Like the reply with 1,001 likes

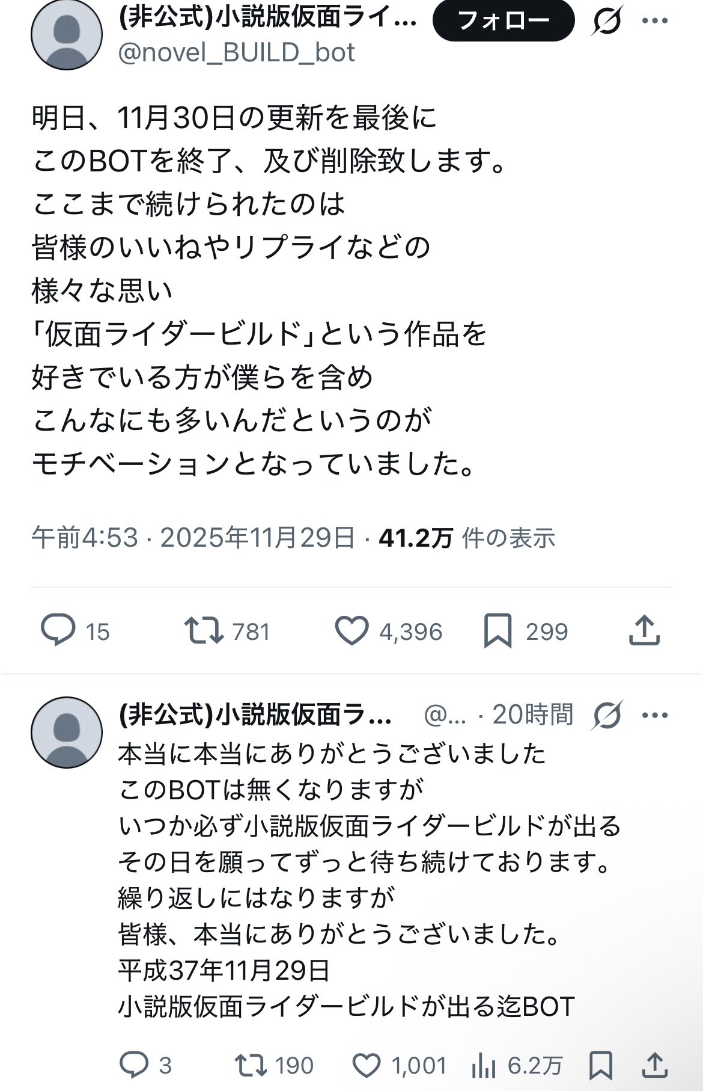point(366,1065)
